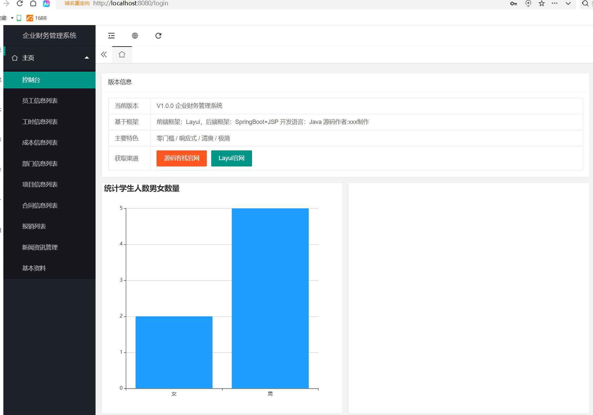The width and height of the screenshot is (593, 415).
Task: Open the bookmarks bar dropdown arrow
Action: pos(12,18)
